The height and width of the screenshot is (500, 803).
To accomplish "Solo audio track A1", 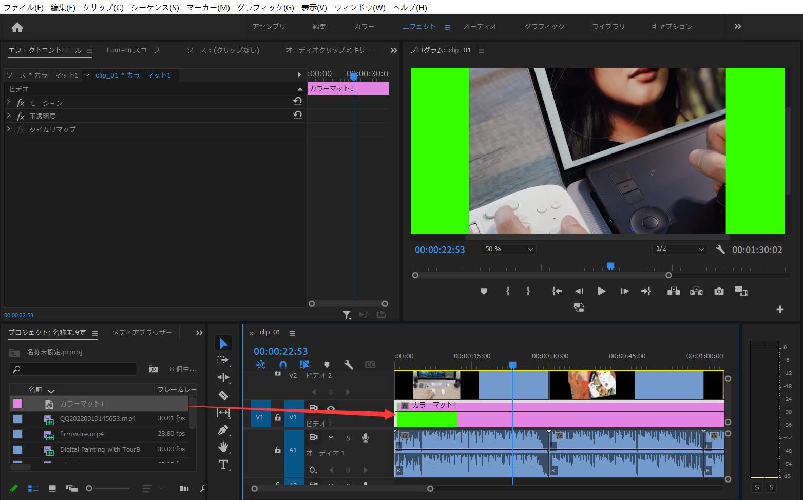I will coord(348,438).
